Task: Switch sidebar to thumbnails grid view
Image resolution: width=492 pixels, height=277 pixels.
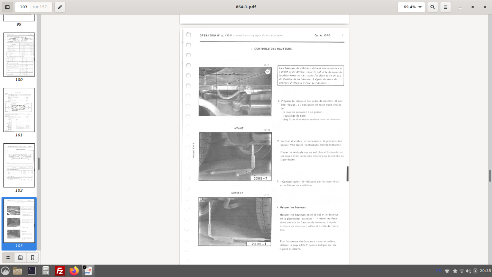Action: point(8,258)
